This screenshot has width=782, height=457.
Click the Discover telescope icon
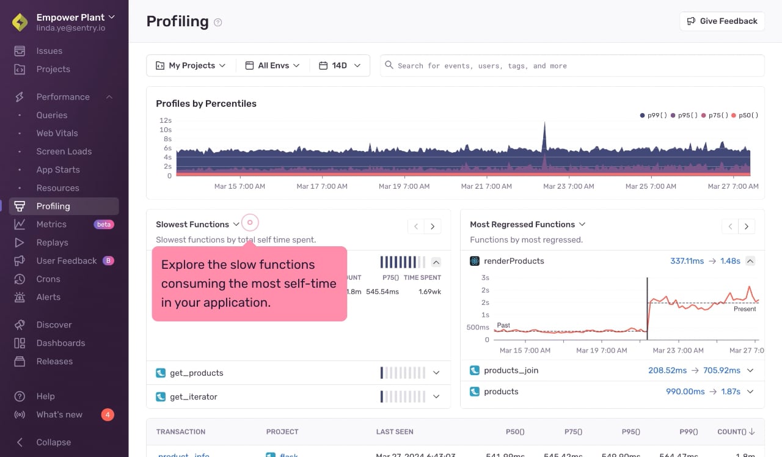tap(20, 325)
